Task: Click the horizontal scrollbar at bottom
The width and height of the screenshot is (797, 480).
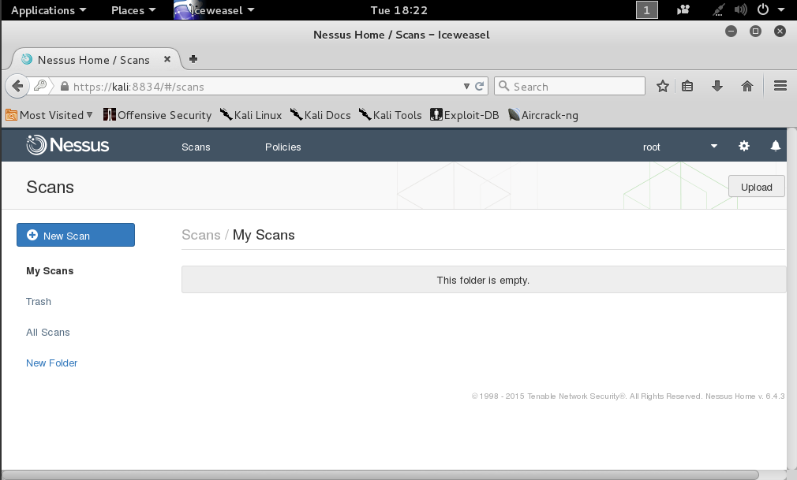Action: click(x=380, y=475)
